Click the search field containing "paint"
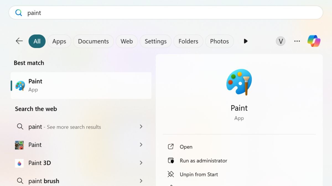This screenshot has width=332, height=186. [x=166, y=13]
